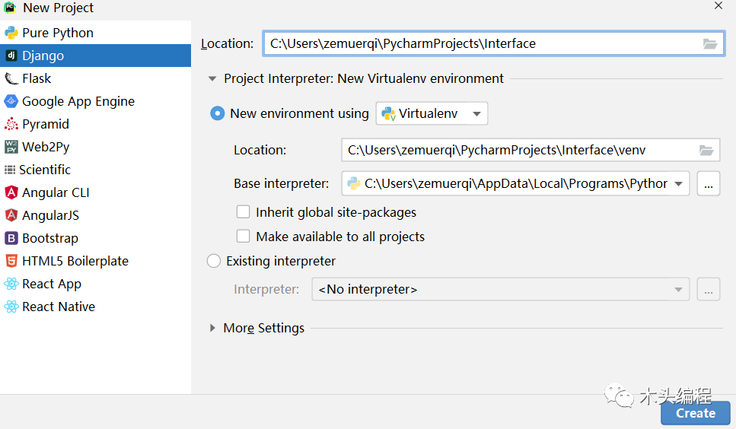736x429 pixels.
Task: Select Pure Python project type
Action: pos(95,33)
